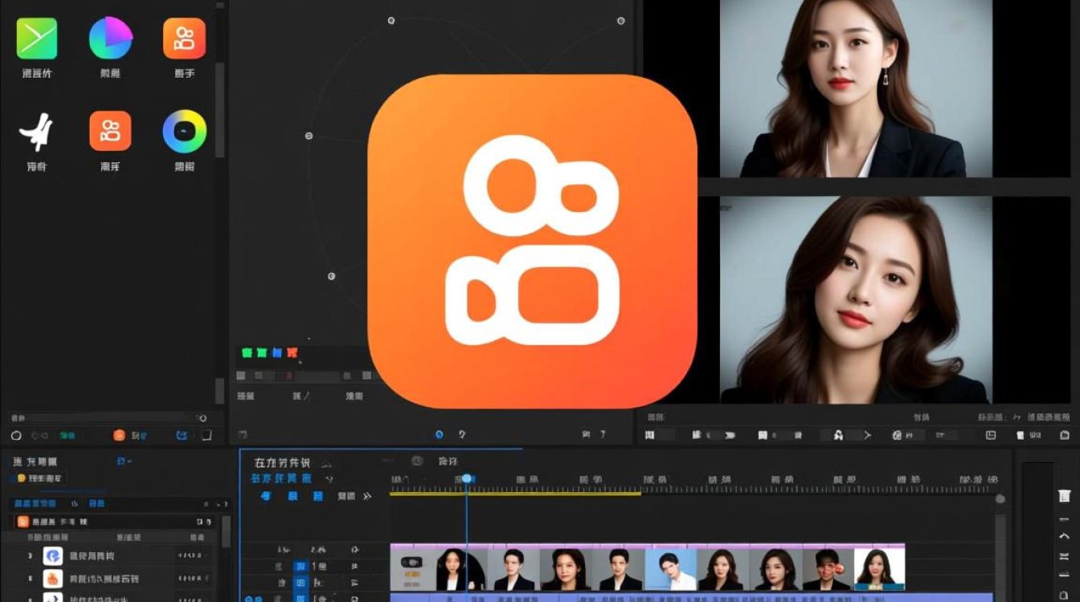Click the panel layout icon in the preview toolbar
Image resolution: width=1080 pixels, height=602 pixels.
click(x=991, y=435)
